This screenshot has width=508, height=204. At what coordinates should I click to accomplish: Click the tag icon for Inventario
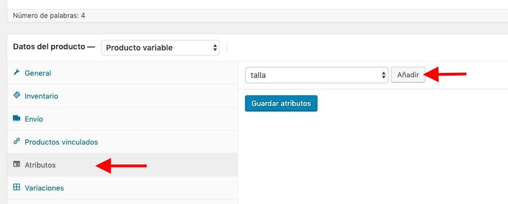[x=16, y=95]
